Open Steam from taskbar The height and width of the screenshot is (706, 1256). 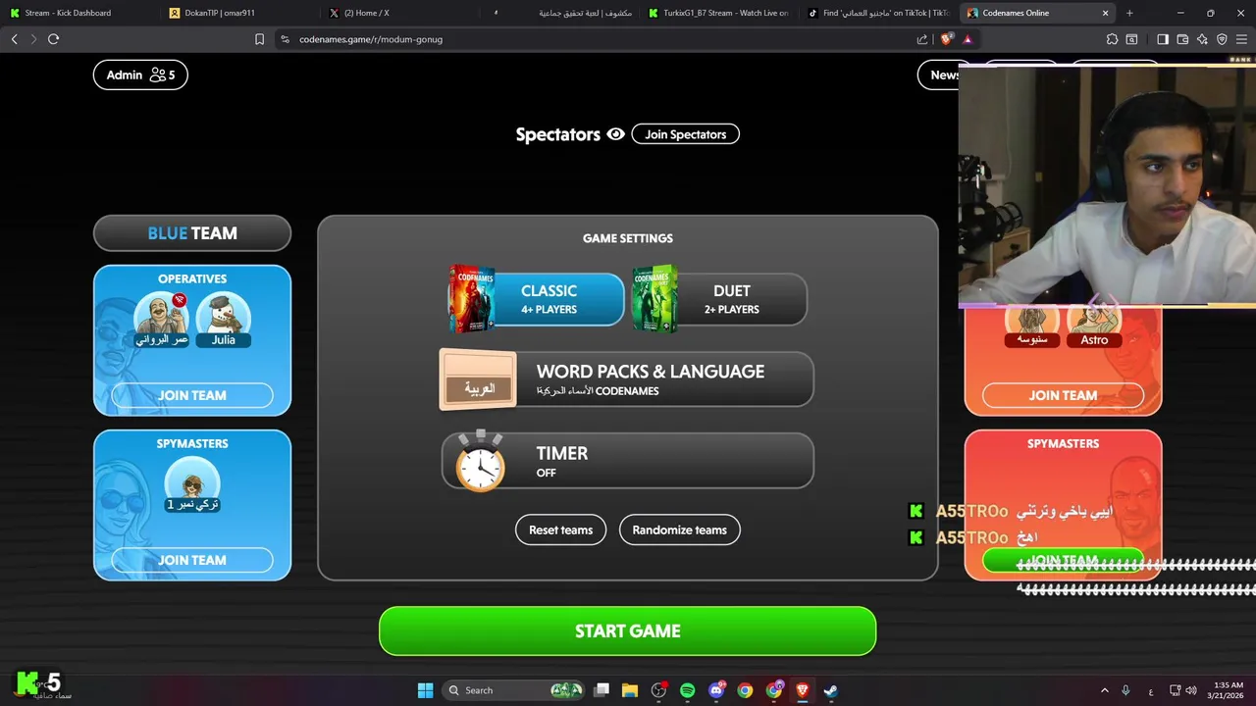[830, 690]
